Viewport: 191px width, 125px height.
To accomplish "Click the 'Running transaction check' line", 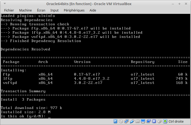I will click(x=35, y=24).
